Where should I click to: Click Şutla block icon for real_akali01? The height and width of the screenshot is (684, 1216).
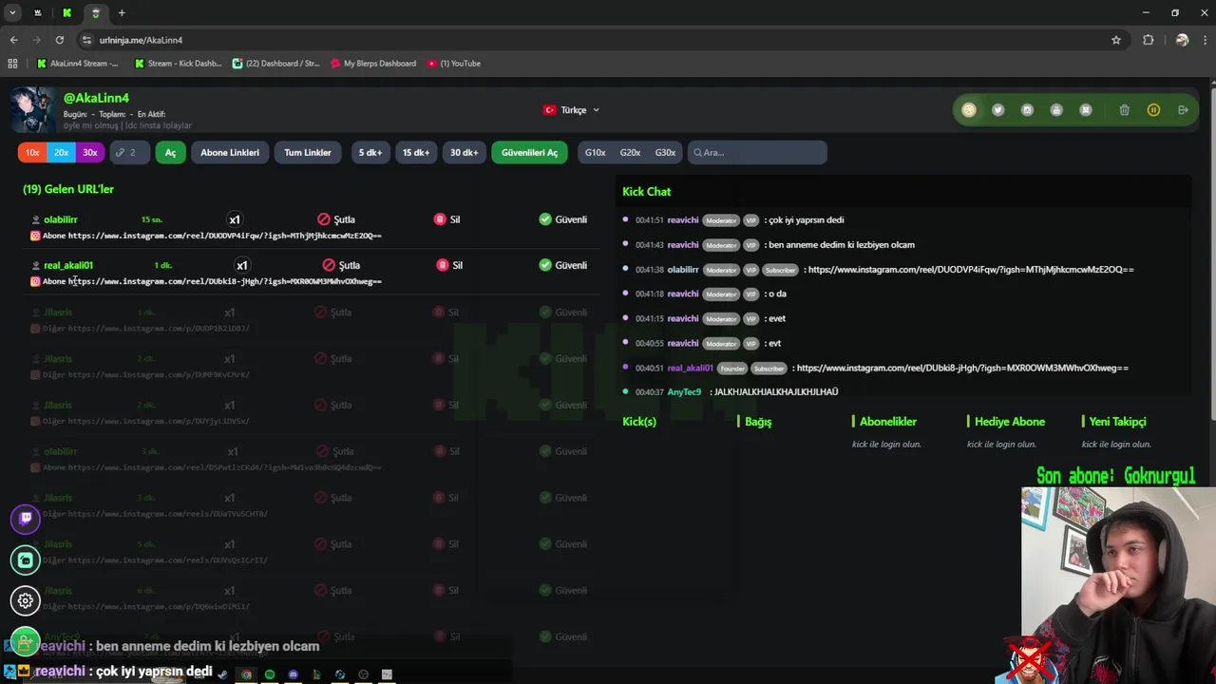(341, 265)
